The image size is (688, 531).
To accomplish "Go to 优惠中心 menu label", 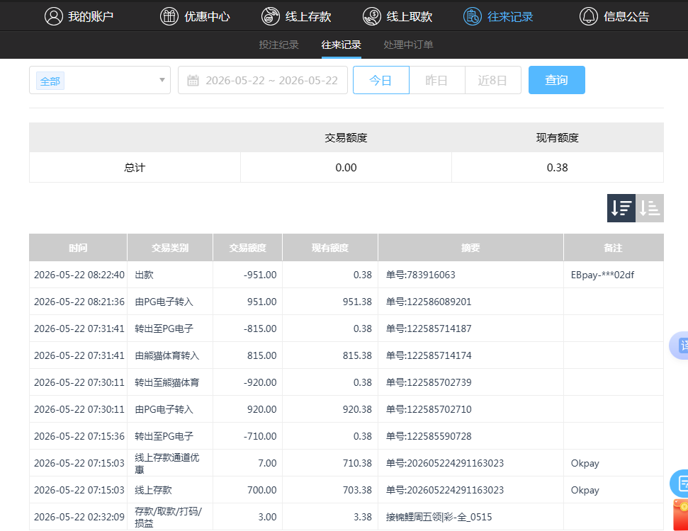I will point(207,17).
